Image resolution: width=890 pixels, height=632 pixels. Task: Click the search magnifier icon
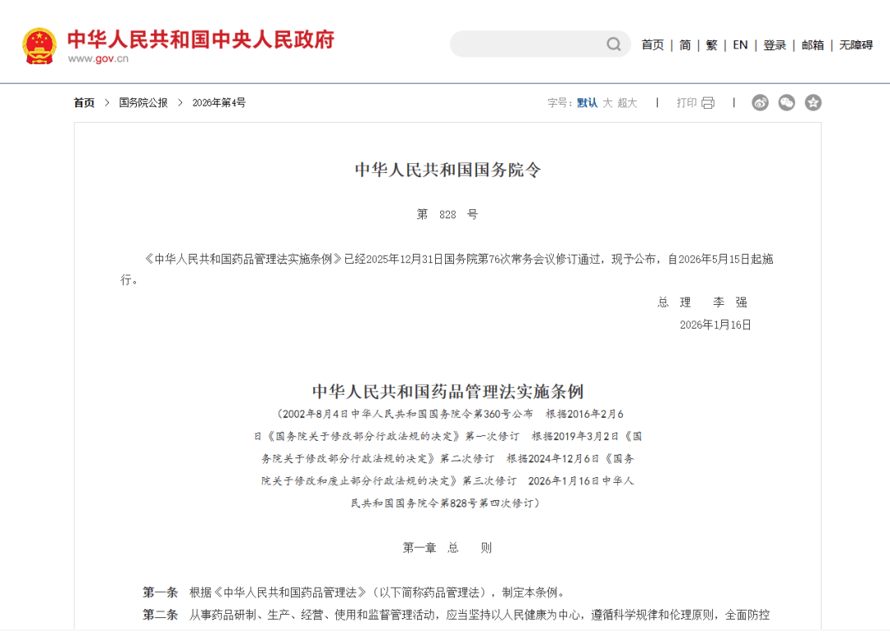(x=613, y=44)
